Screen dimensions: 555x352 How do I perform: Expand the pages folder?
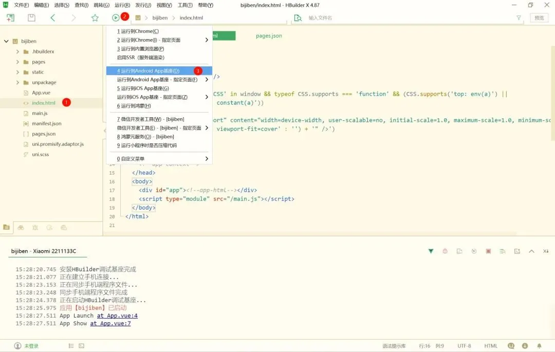tap(17, 62)
